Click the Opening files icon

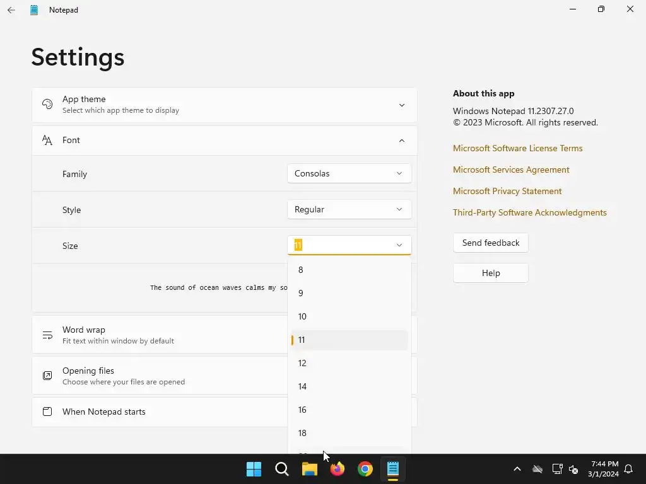coord(47,376)
